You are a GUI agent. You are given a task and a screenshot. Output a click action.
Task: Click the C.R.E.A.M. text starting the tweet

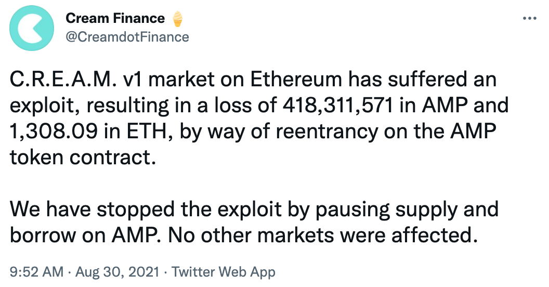(x=61, y=81)
